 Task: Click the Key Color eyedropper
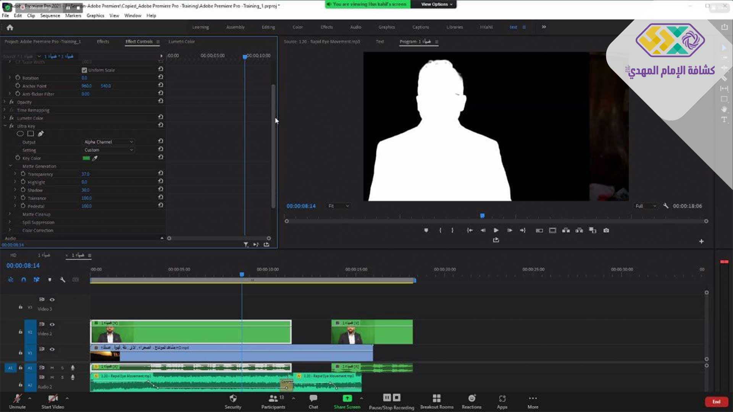(x=95, y=158)
